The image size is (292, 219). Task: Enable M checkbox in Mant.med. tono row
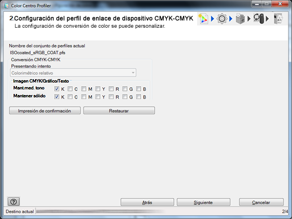(x=84, y=89)
